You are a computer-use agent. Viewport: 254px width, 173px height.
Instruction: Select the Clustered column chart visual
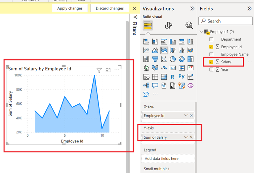(173, 42)
